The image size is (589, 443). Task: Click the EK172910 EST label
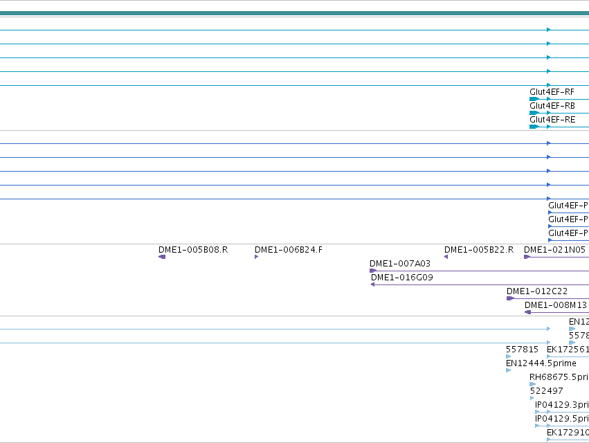[x=568, y=433]
